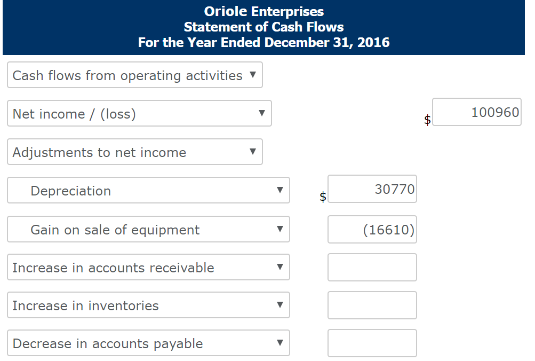Viewport: 535px width, 361px height.
Task: Select the (16610) gain amount field
Action: coord(372,229)
